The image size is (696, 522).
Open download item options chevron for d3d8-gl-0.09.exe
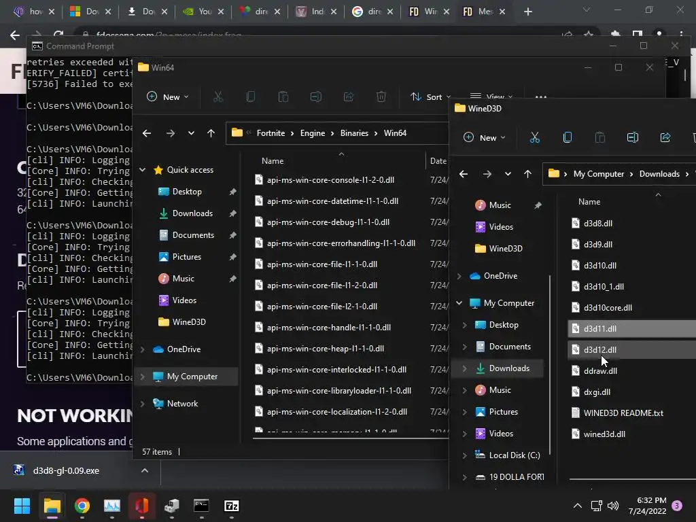click(145, 470)
